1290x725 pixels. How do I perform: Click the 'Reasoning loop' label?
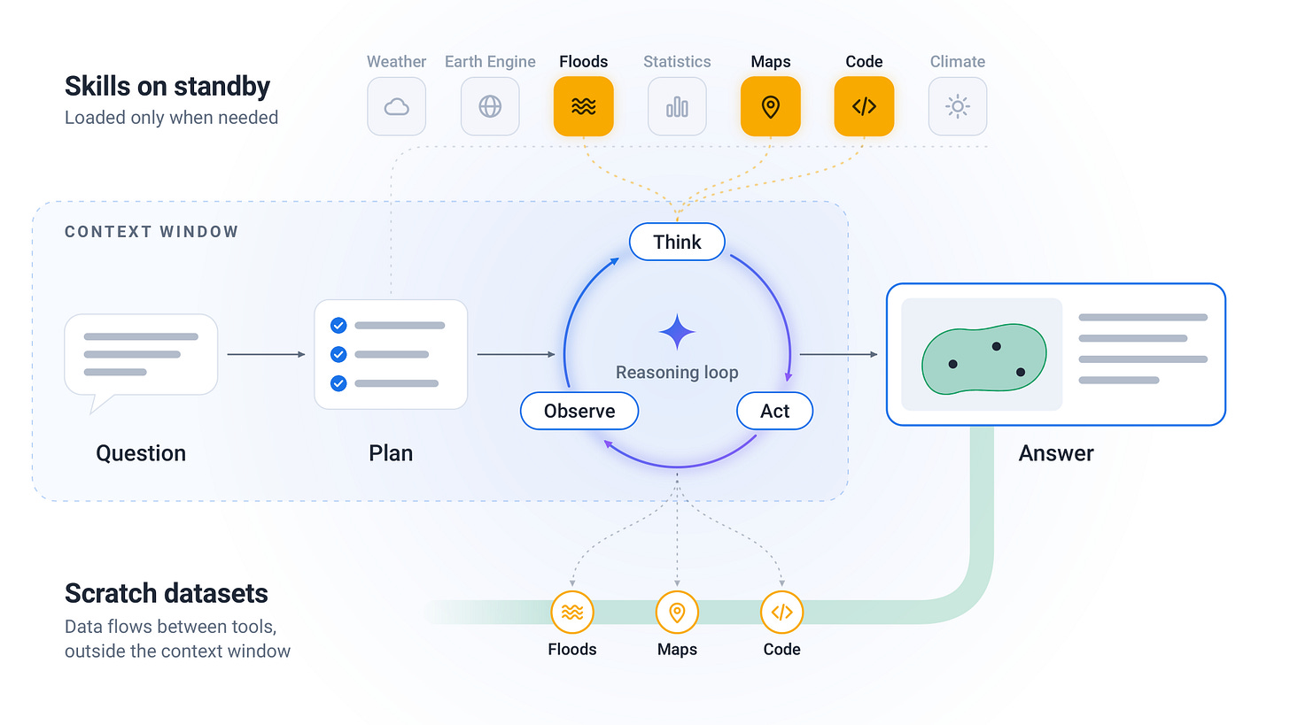(677, 372)
